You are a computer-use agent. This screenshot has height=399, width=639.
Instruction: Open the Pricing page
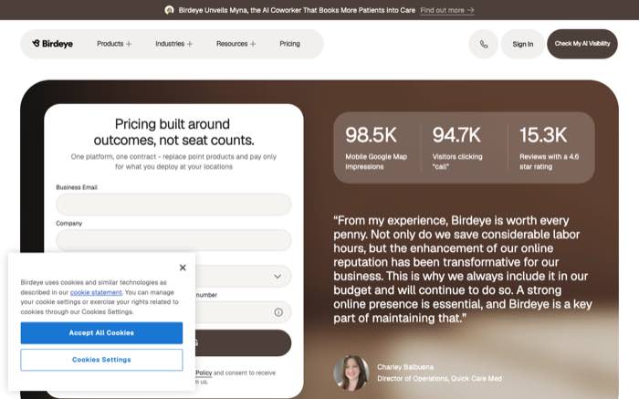(x=289, y=44)
